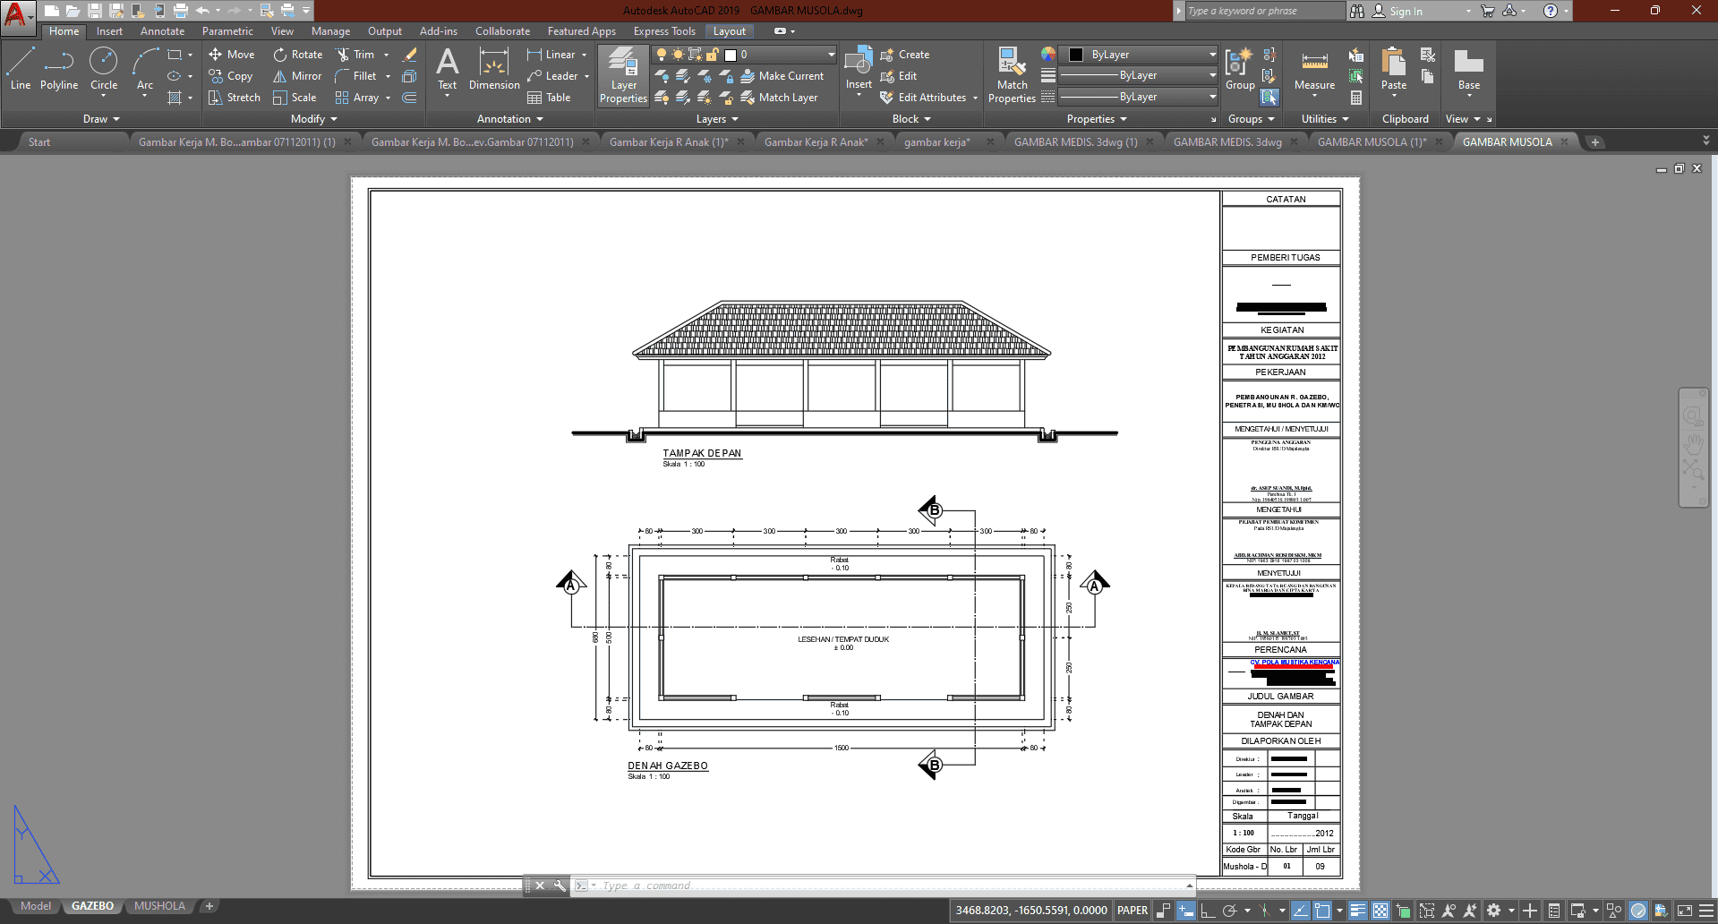This screenshot has width=1718, height=924.
Task: Select the Line drawing tool
Action: 21,69
